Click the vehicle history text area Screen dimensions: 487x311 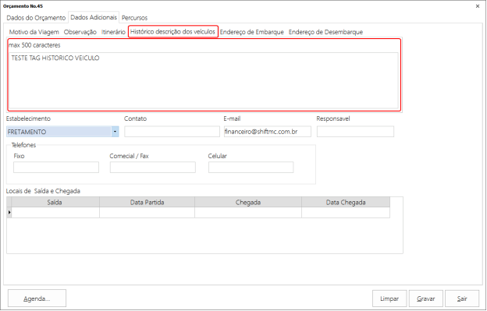204,80
